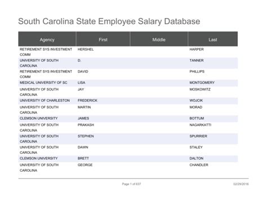Select last name MORAD

click(x=196, y=107)
